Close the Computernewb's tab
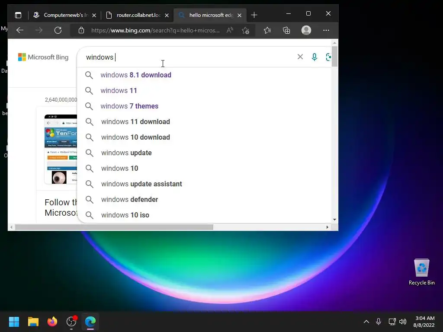This screenshot has width=443, height=332. [x=94, y=15]
